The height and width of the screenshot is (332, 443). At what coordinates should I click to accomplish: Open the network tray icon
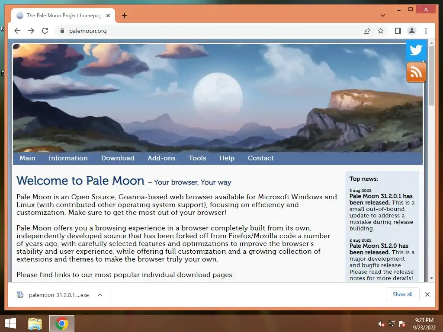(x=392, y=324)
